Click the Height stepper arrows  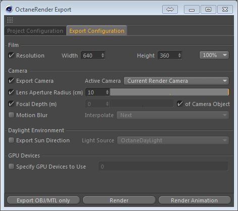[x=179, y=56]
